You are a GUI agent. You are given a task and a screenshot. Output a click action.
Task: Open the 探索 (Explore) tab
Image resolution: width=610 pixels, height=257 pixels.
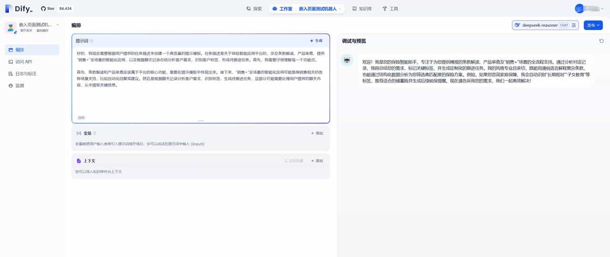[x=254, y=9]
